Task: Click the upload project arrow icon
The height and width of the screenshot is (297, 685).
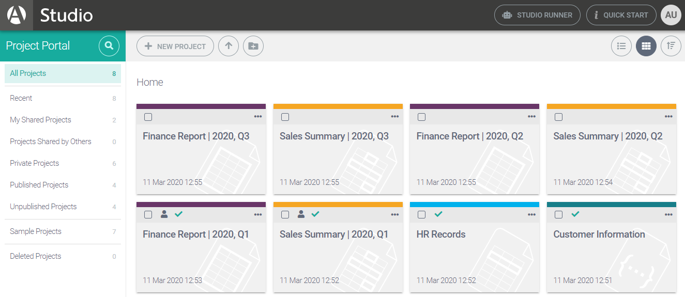Action: click(x=229, y=46)
